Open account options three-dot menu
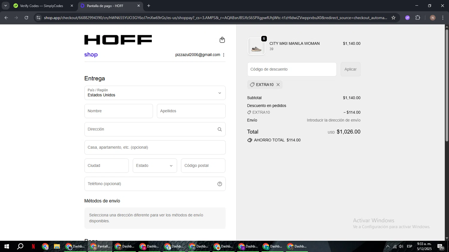The width and height of the screenshot is (449, 252). point(224,55)
